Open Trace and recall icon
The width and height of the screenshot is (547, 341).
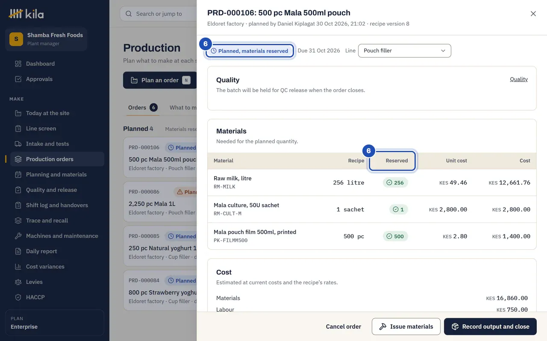click(18, 220)
